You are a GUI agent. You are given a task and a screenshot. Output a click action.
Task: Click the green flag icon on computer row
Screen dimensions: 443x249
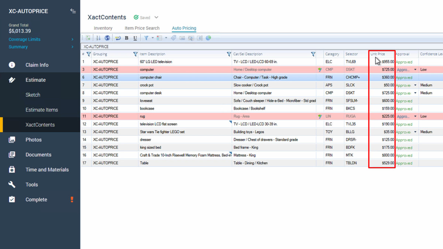pos(320,70)
